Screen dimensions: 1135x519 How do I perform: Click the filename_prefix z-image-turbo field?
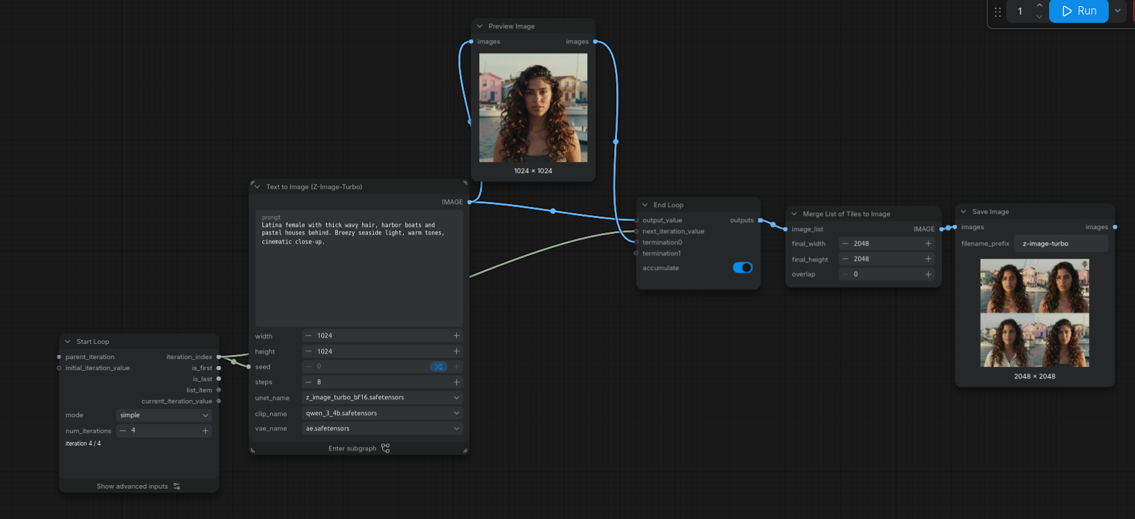[1061, 244]
